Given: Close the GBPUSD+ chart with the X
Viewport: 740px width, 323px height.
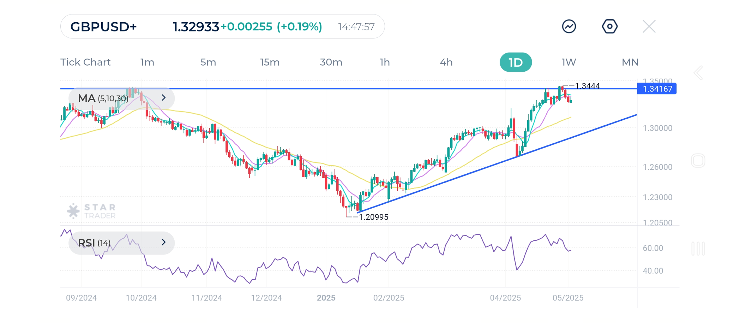Looking at the screenshot, I should tap(649, 26).
